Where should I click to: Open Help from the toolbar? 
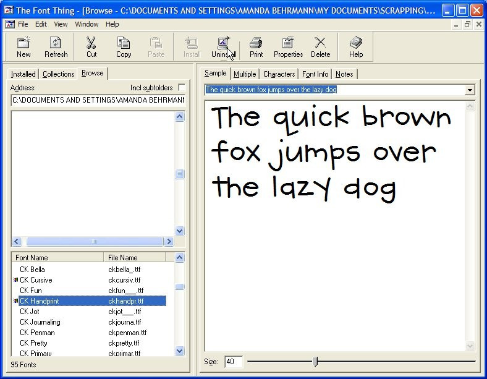coord(356,47)
